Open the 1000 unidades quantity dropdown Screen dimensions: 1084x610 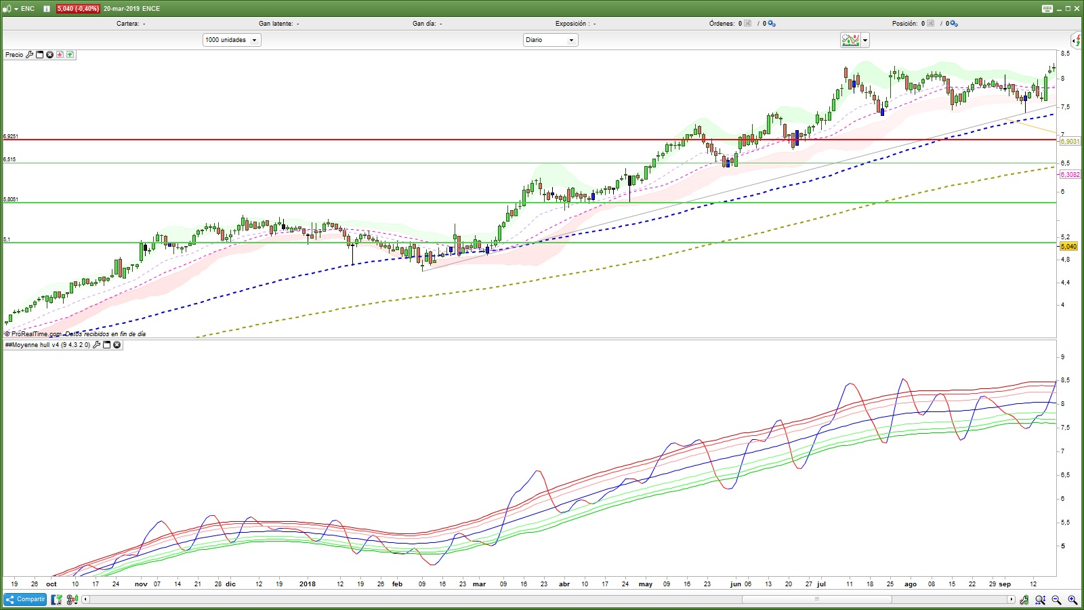[x=232, y=40]
